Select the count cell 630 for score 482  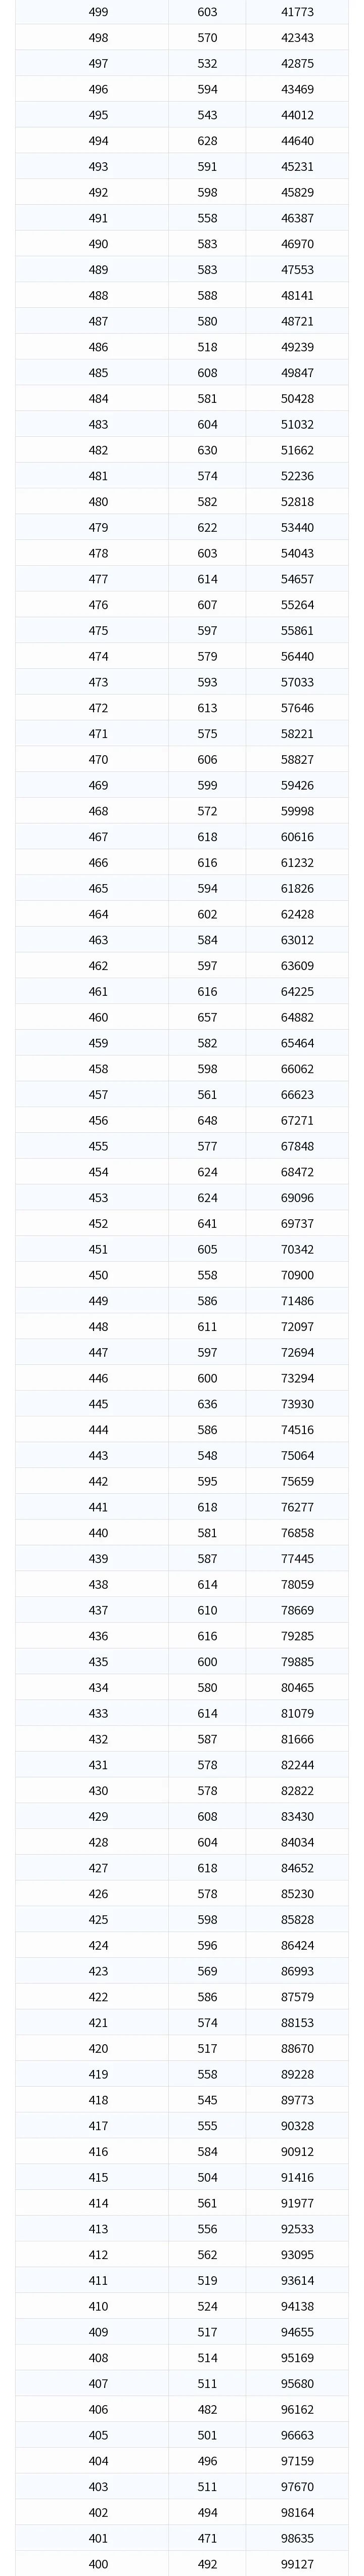(x=207, y=450)
